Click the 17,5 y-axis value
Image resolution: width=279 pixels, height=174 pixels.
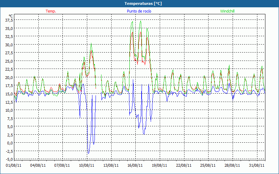pyautogui.click(x=9, y=85)
